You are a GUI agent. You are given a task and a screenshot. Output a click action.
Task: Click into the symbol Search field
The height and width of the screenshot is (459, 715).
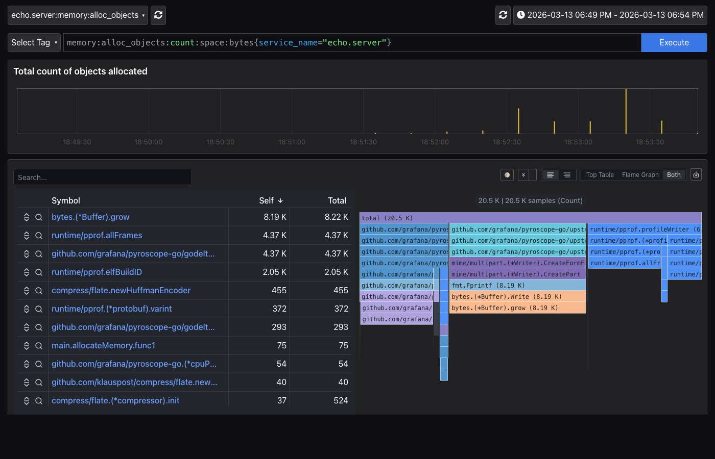point(102,177)
